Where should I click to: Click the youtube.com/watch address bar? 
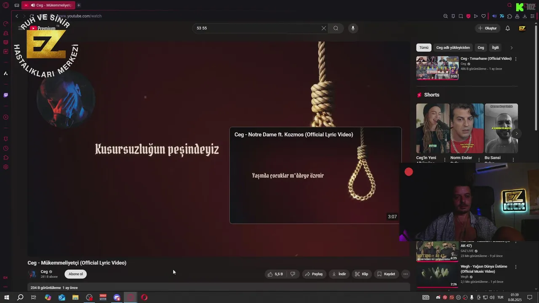tap(80, 16)
